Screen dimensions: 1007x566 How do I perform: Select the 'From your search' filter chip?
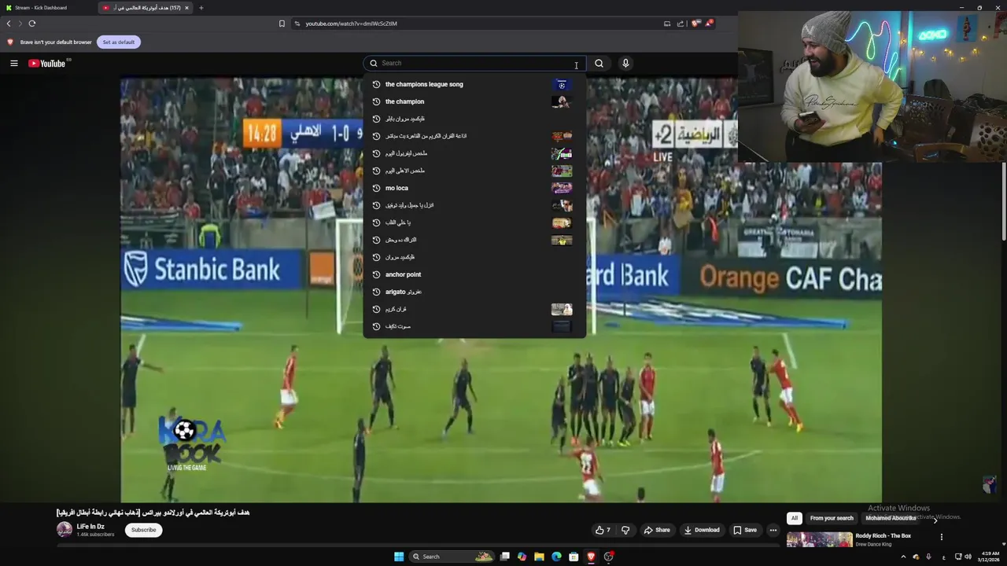(x=832, y=518)
